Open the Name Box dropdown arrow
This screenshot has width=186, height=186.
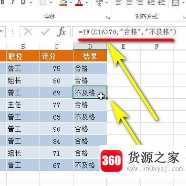click(1, 31)
